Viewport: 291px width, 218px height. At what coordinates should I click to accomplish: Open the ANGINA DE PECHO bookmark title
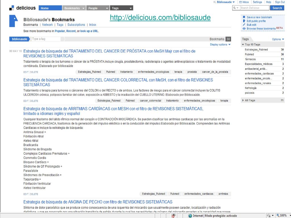click(x=98, y=202)
